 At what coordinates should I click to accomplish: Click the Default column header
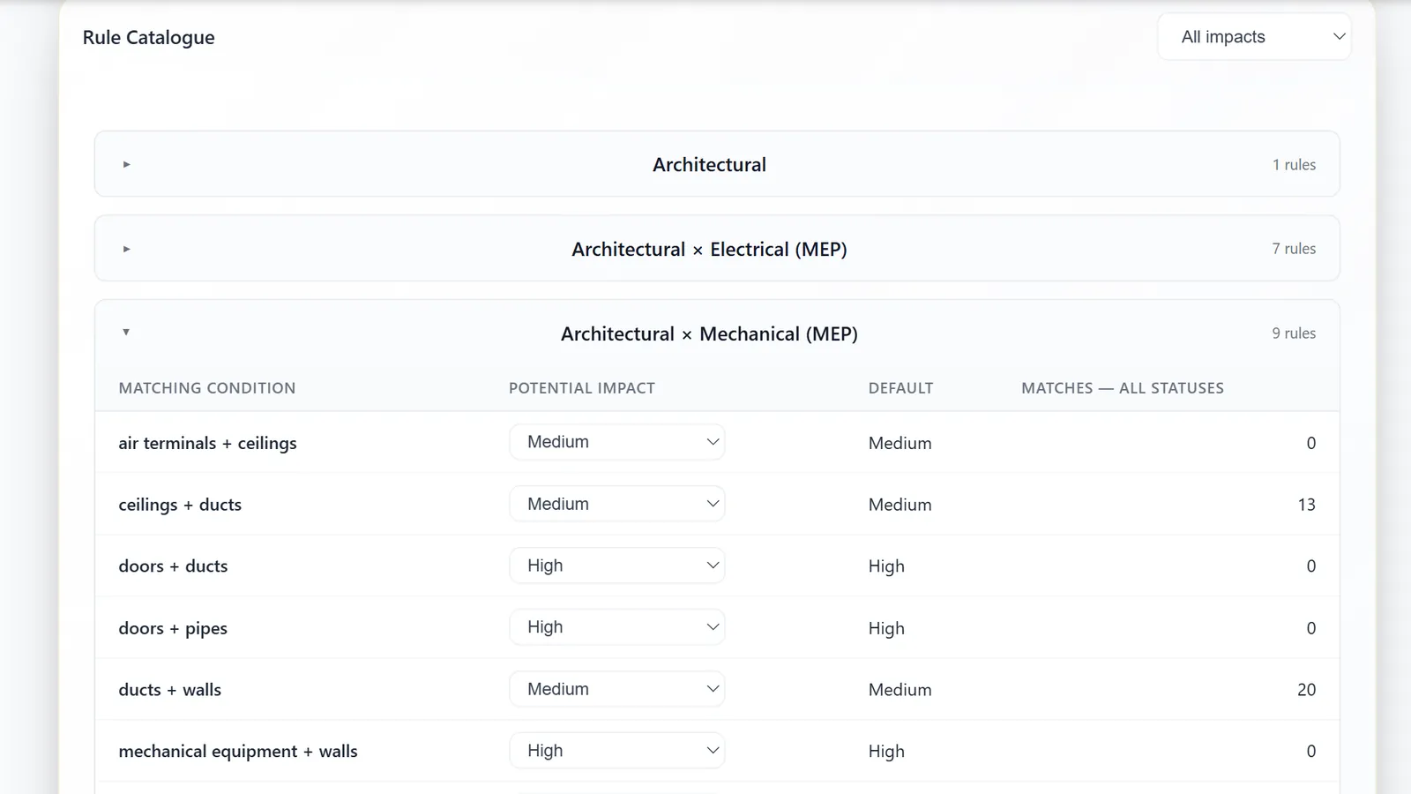900,388
